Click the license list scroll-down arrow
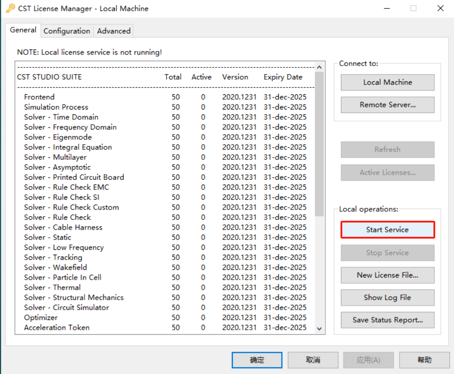The height and width of the screenshot is (374, 454). tap(319, 329)
